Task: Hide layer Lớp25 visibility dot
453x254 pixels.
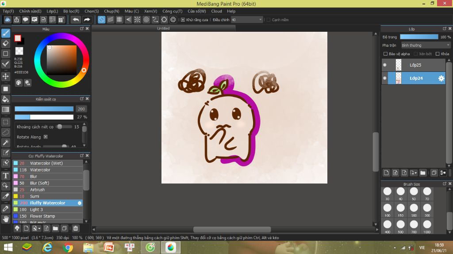Action: tap(385, 65)
